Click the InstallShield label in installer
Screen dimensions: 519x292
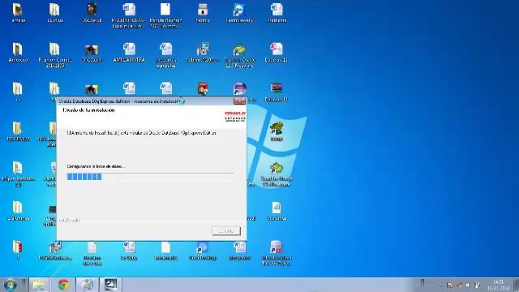tap(70, 220)
